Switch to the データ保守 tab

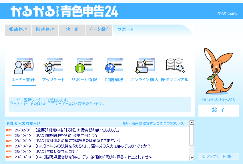click(x=99, y=30)
